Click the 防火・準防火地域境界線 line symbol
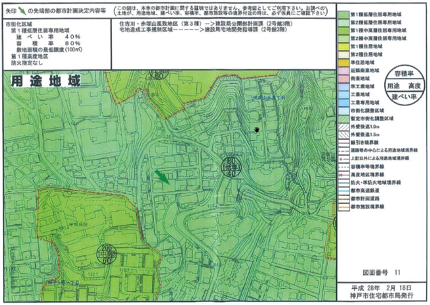Screen dimensions: 430x305 coord(343,183)
